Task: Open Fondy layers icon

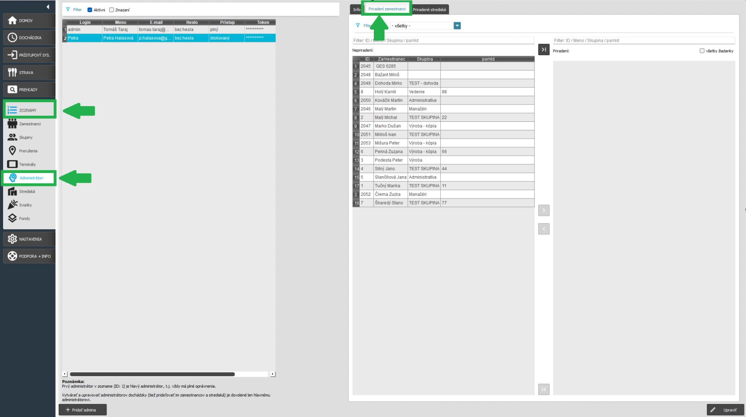Action: coord(13,218)
